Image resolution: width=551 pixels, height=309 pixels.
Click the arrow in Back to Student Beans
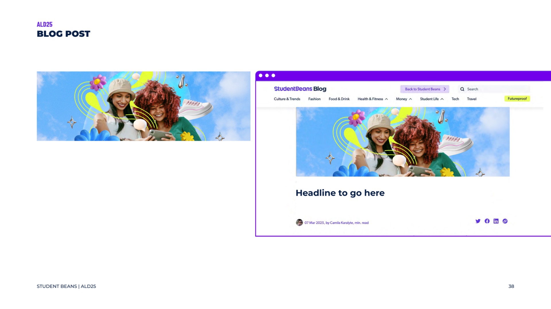pos(445,89)
